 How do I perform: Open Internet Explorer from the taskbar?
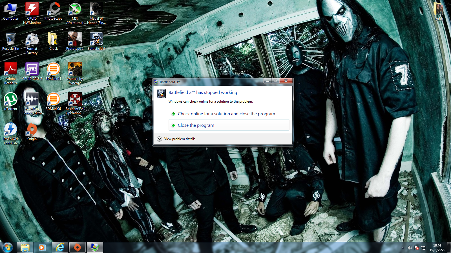coord(60,248)
